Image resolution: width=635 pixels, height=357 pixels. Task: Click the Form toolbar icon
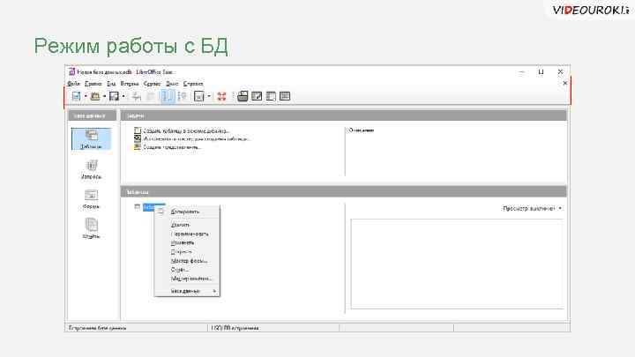pyautogui.click(x=198, y=96)
